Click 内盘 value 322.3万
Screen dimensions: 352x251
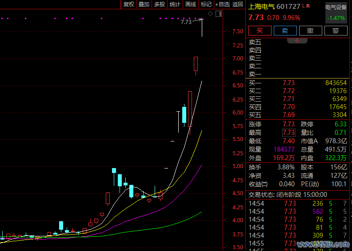click(336, 158)
